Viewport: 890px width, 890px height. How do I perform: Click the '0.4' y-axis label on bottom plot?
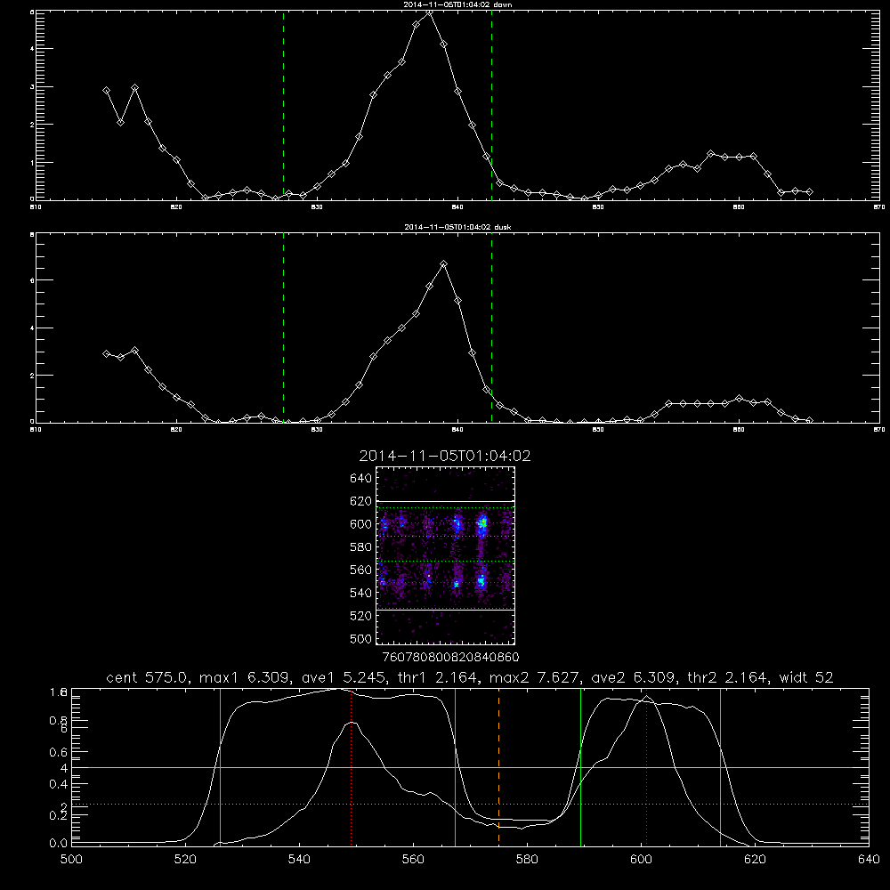[x=59, y=784]
